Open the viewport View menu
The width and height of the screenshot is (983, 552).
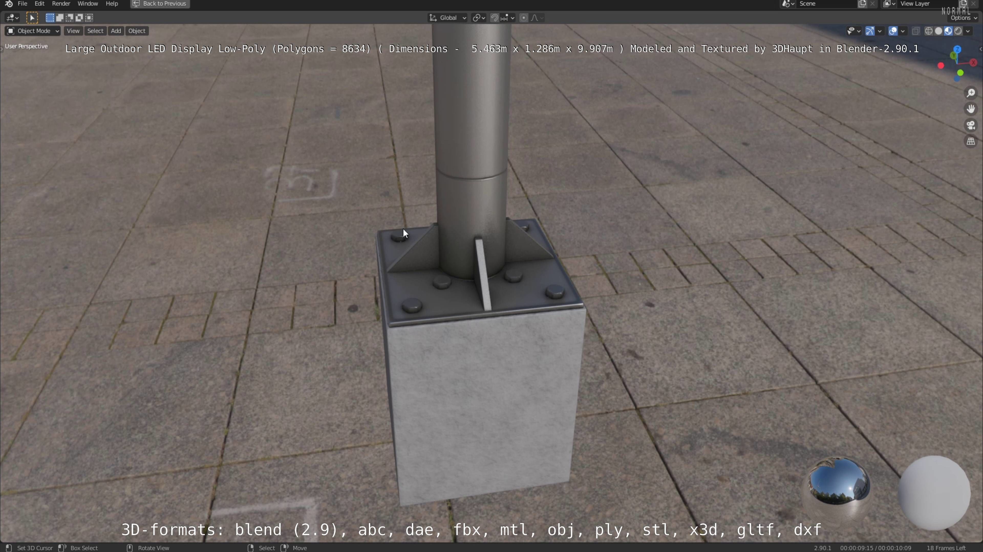[x=73, y=31]
